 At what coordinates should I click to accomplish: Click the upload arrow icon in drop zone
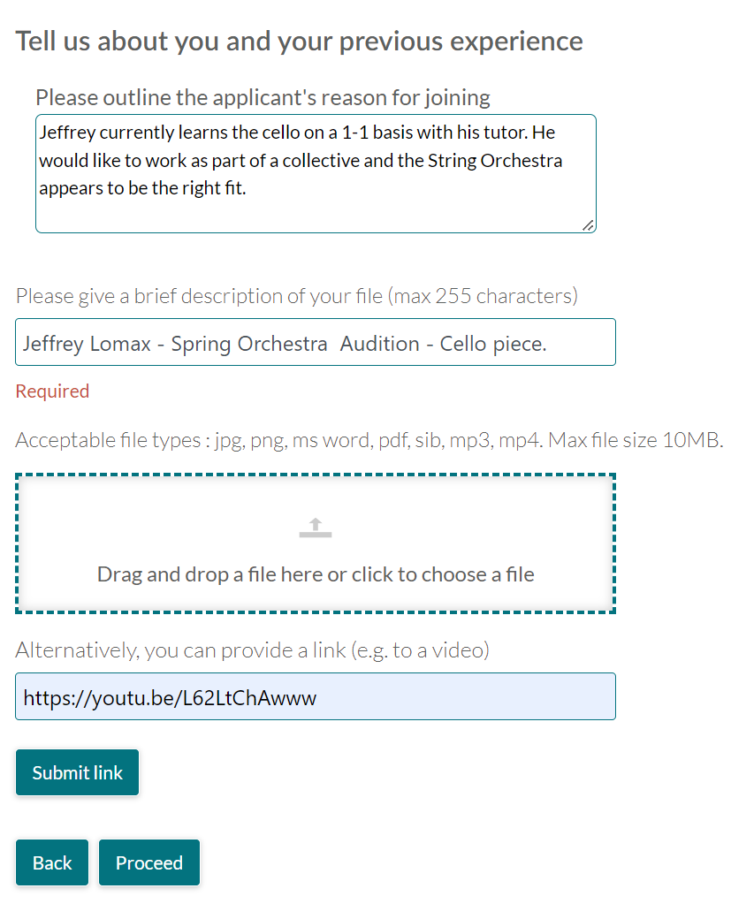pos(316,528)
